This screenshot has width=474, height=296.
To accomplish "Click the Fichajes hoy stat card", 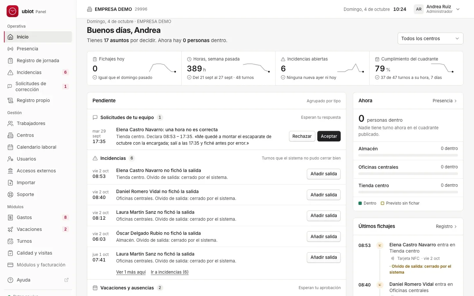I will click(x=134, y=68).
